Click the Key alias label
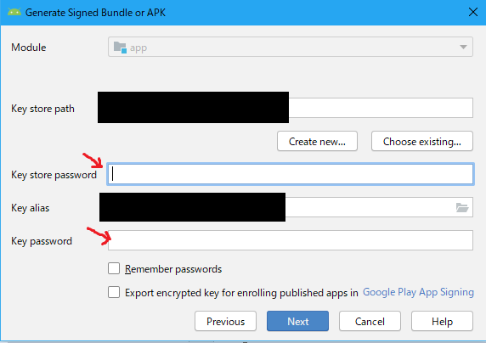This screenshot has height=343, width=486. [x=30, y=208]
